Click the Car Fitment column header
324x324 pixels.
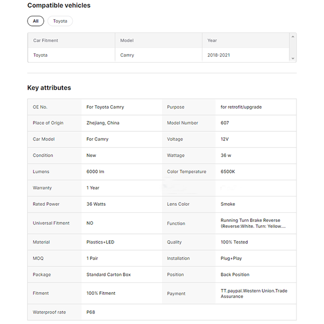point(45,40)
